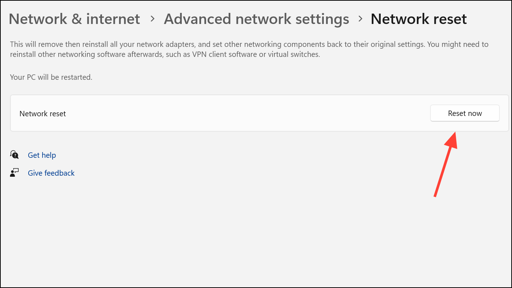Open the Give feedback link

tap(51, 173)
